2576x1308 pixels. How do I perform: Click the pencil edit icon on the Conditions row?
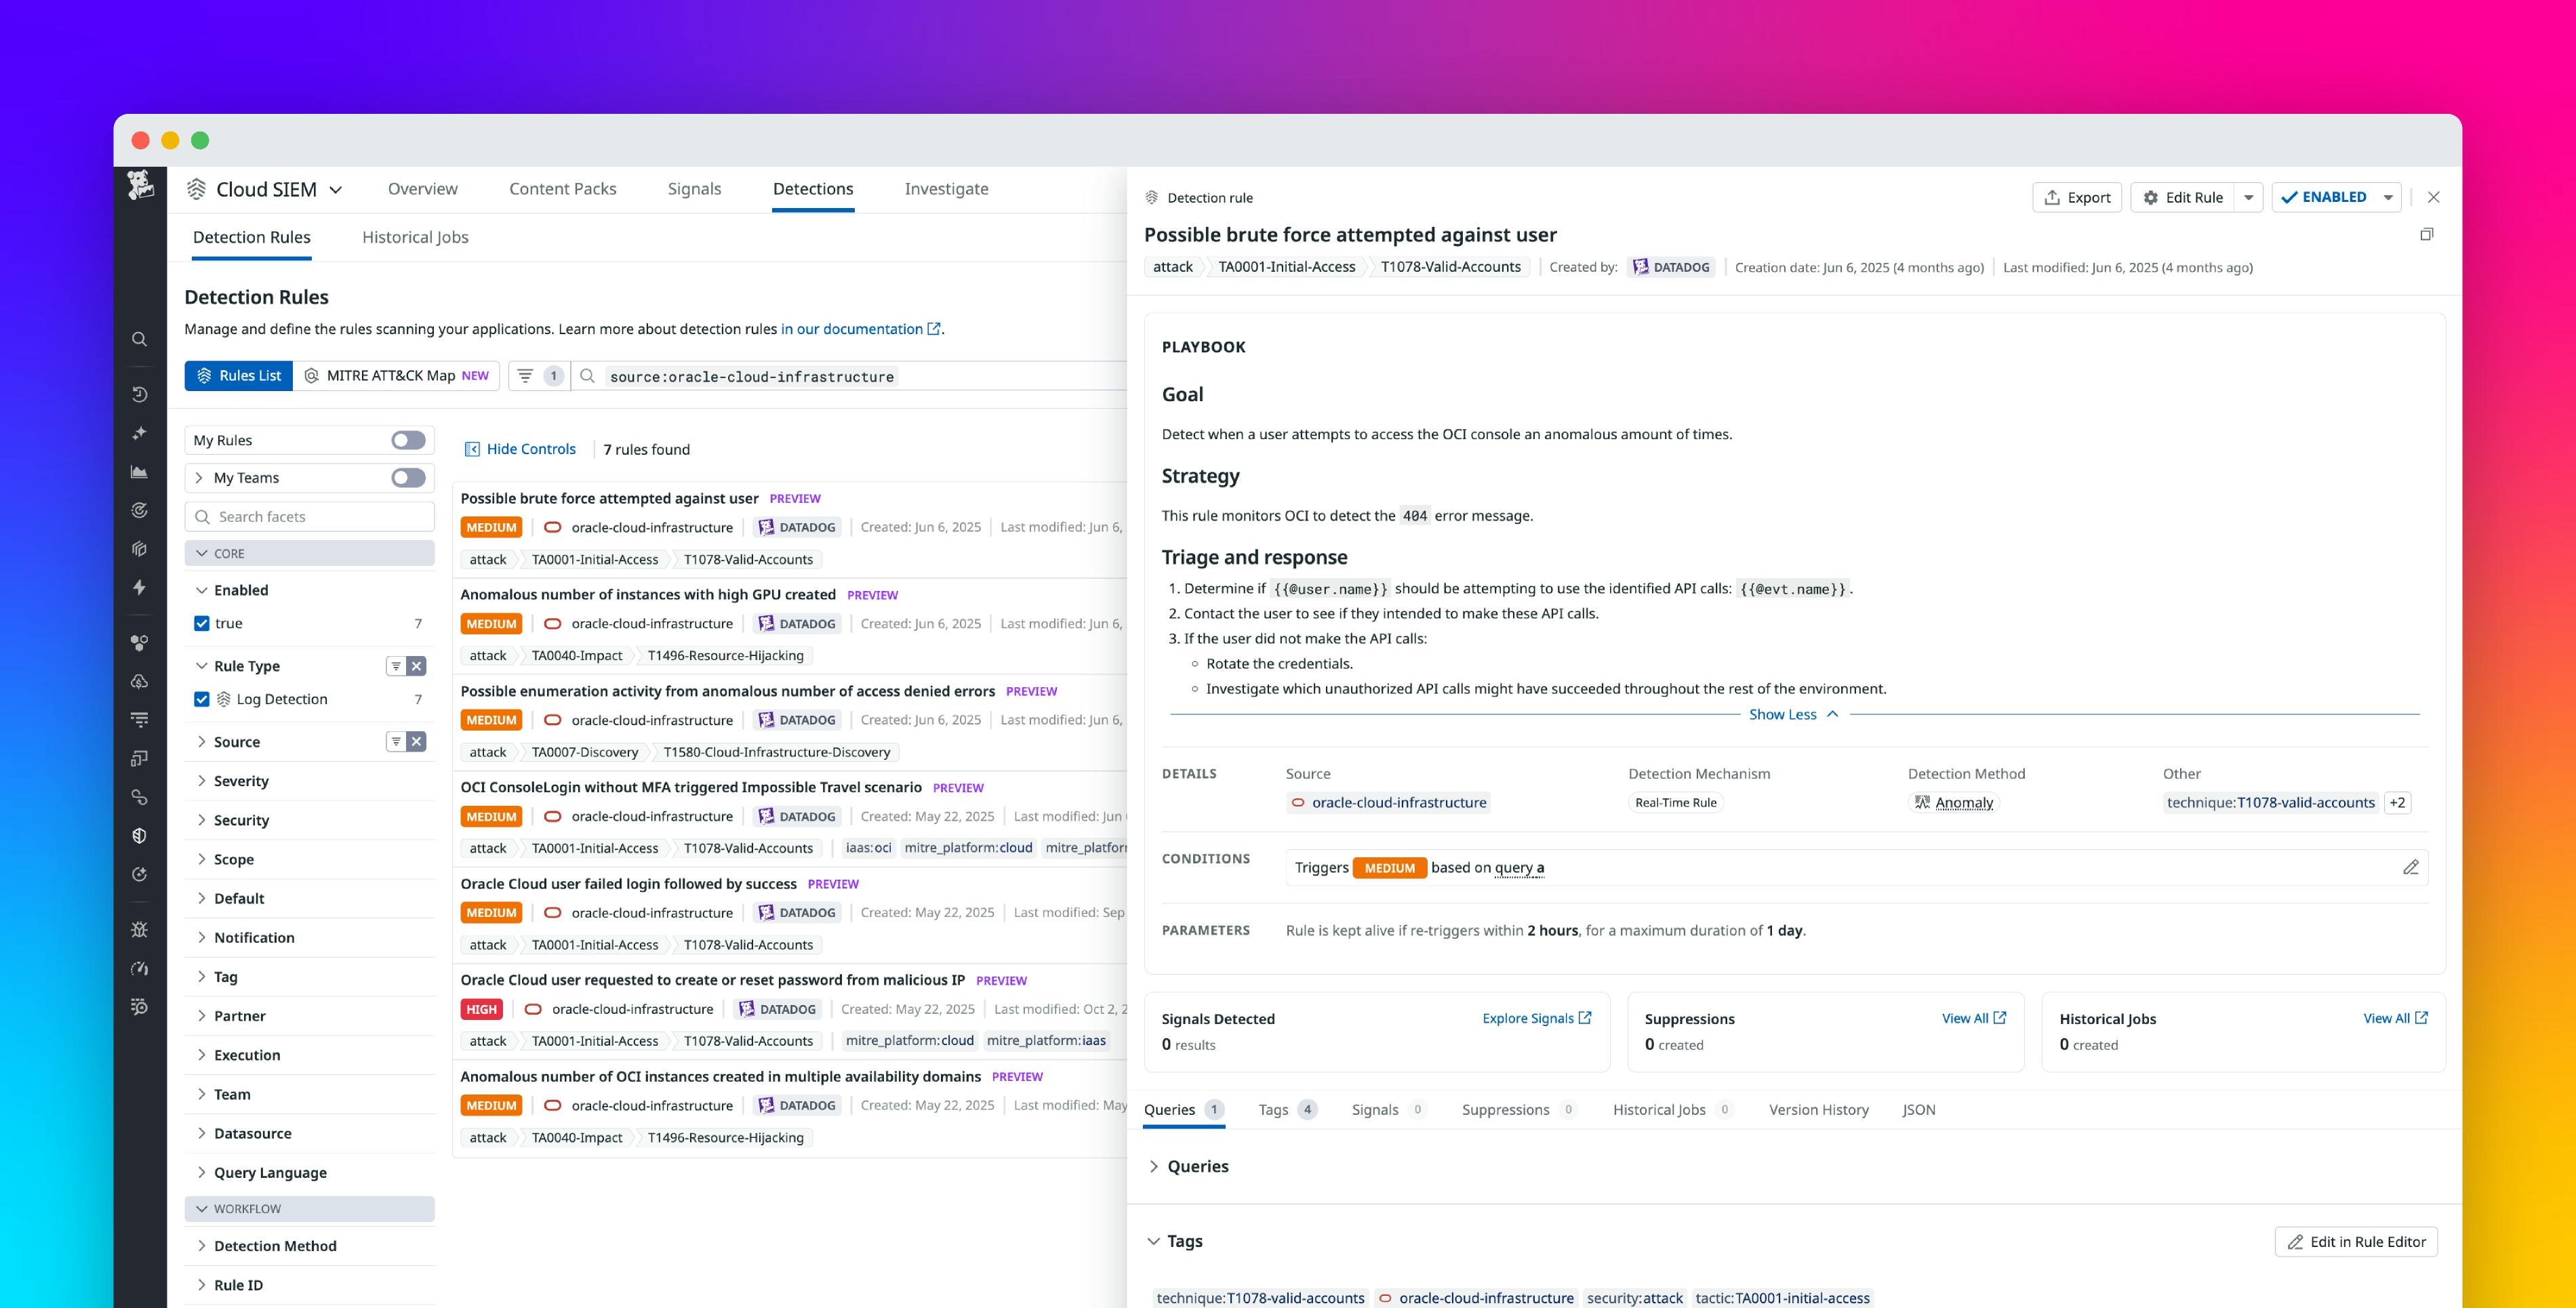coord(2411,867)
